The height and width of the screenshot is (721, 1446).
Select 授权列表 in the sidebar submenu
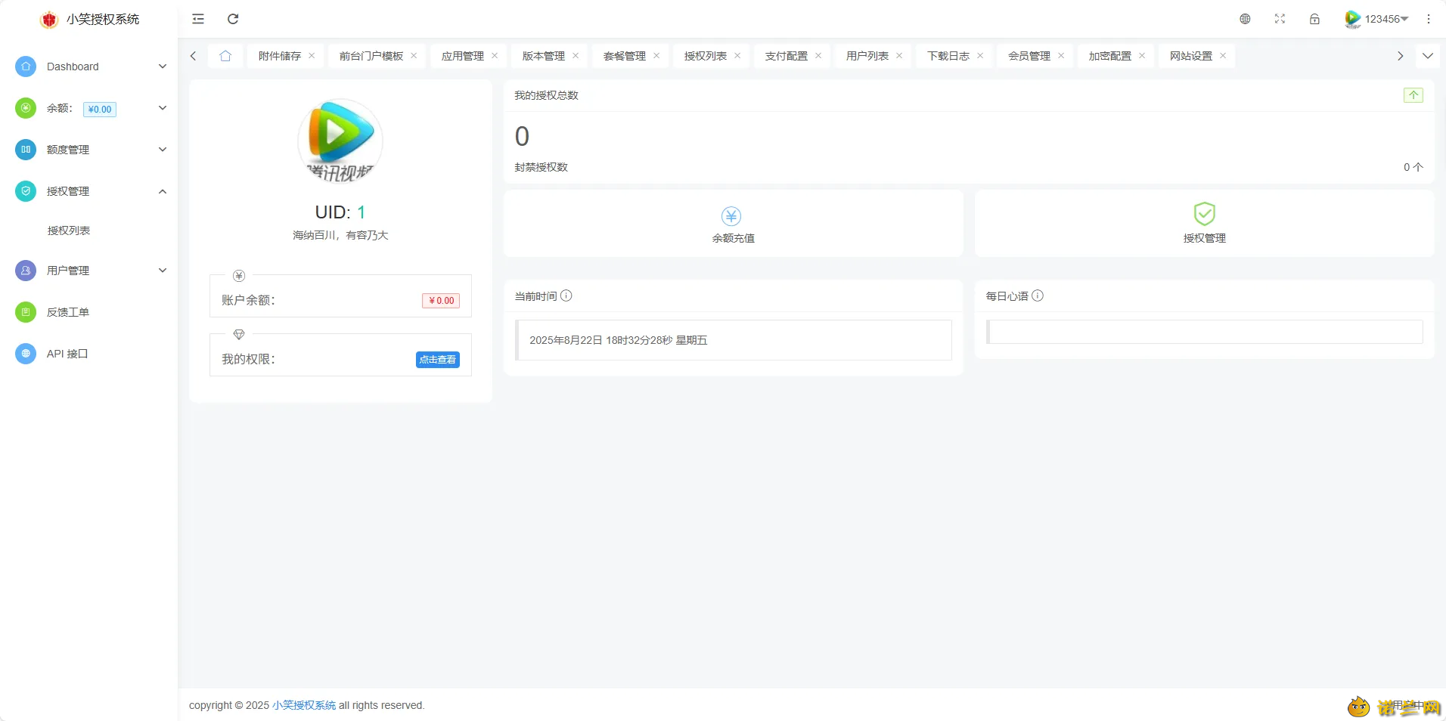tap(69, 231)
